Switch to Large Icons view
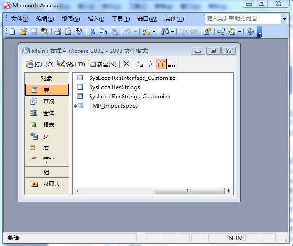The height and width of the screenshot is (246, 293). pyautogui.click(x=140, y=64)
